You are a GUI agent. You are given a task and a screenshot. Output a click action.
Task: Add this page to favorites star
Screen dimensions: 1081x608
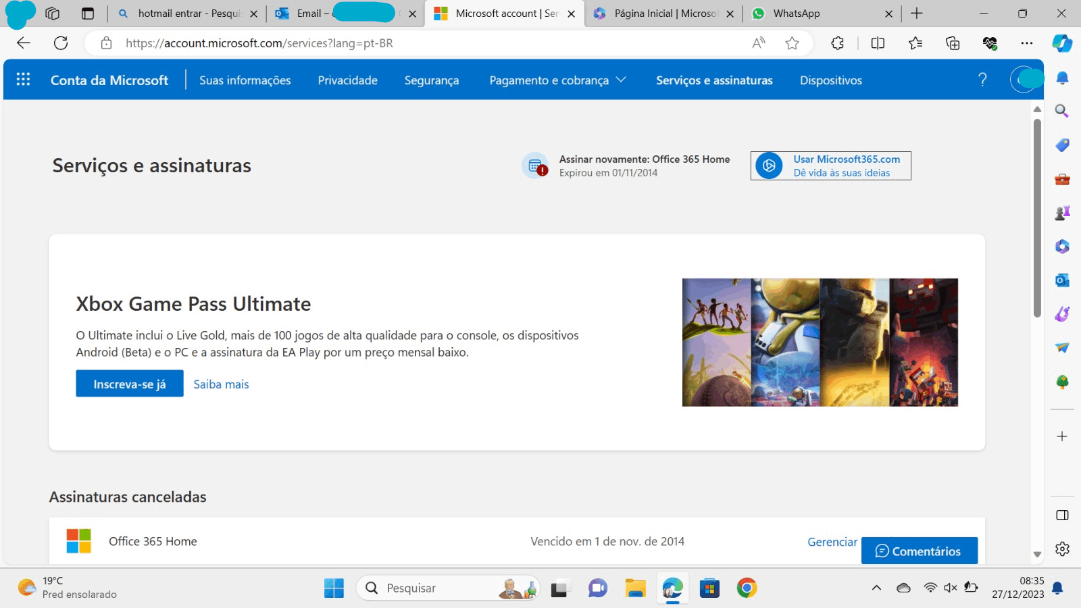(x=792, y=43)
